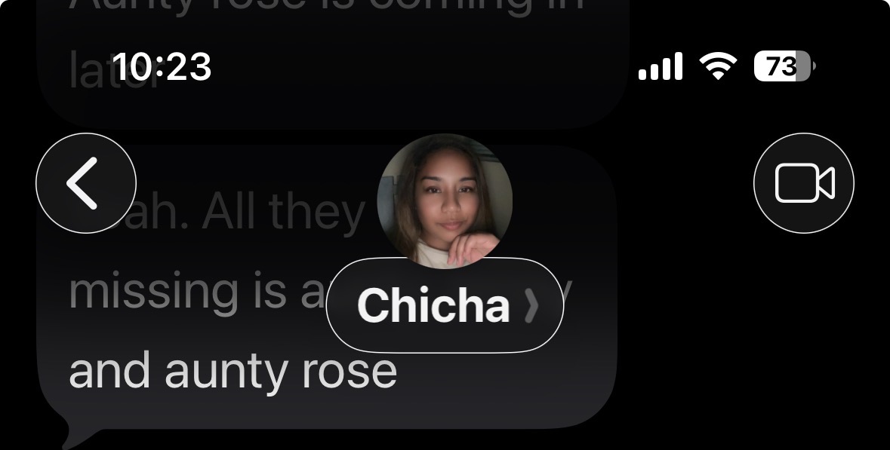
Task: Tap the 10:23 clock in status bar
Action: pyautogui.click(x=162, y=67)
